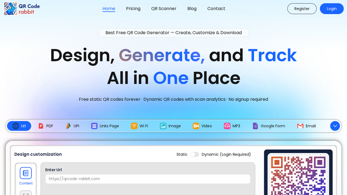
Task: Click the QR Code Rabbit logo
Action: (22, 9)
